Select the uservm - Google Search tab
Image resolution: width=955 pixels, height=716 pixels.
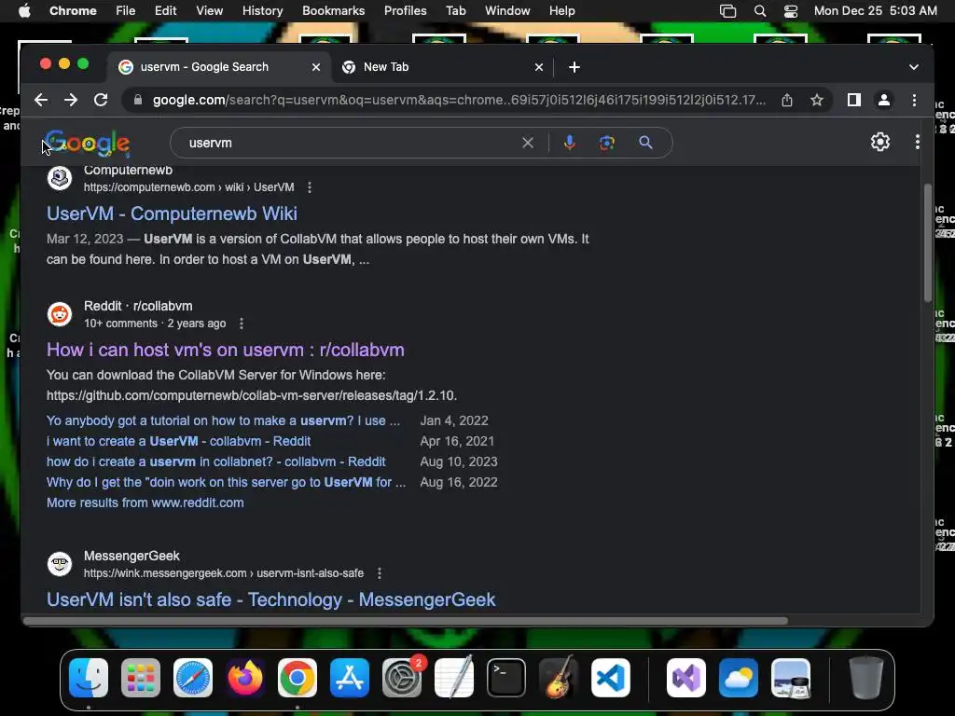pyautogui.click(x=220, y=67)
